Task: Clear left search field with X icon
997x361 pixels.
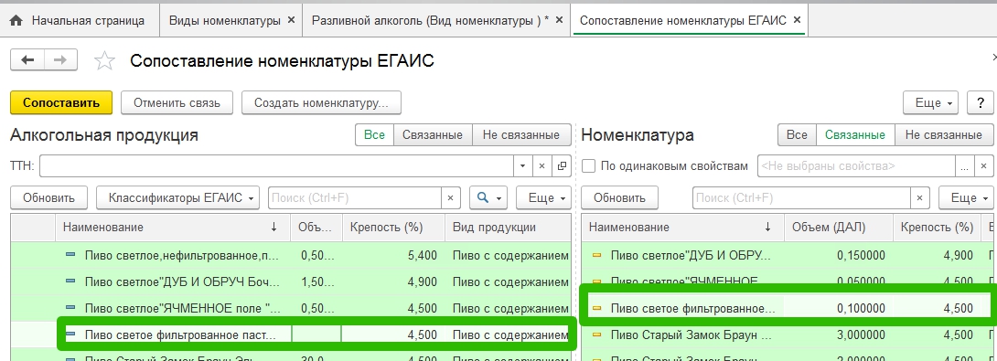Action: coord(450,197)
